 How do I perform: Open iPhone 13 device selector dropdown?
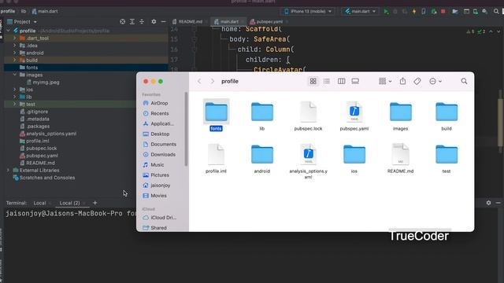(x=308, y=12)
